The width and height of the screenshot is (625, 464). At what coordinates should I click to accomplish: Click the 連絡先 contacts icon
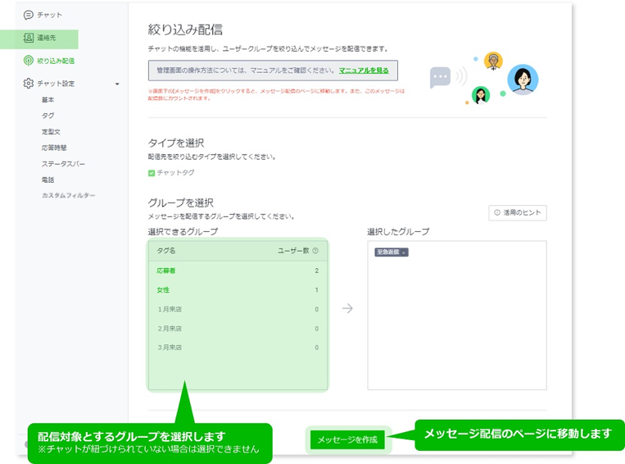coord(29,38)
